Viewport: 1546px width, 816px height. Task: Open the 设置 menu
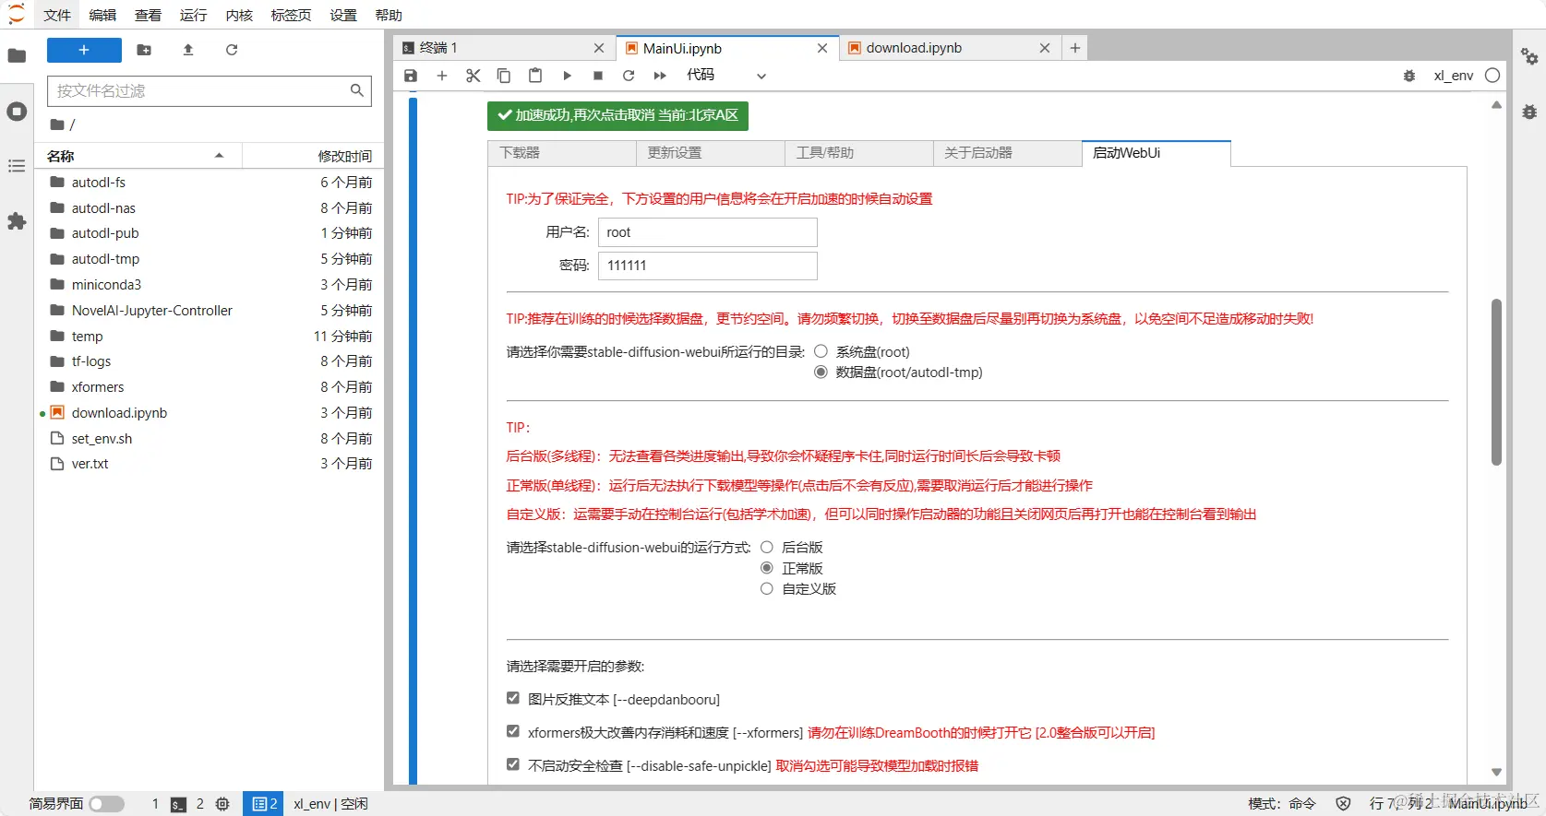point(343,15)
